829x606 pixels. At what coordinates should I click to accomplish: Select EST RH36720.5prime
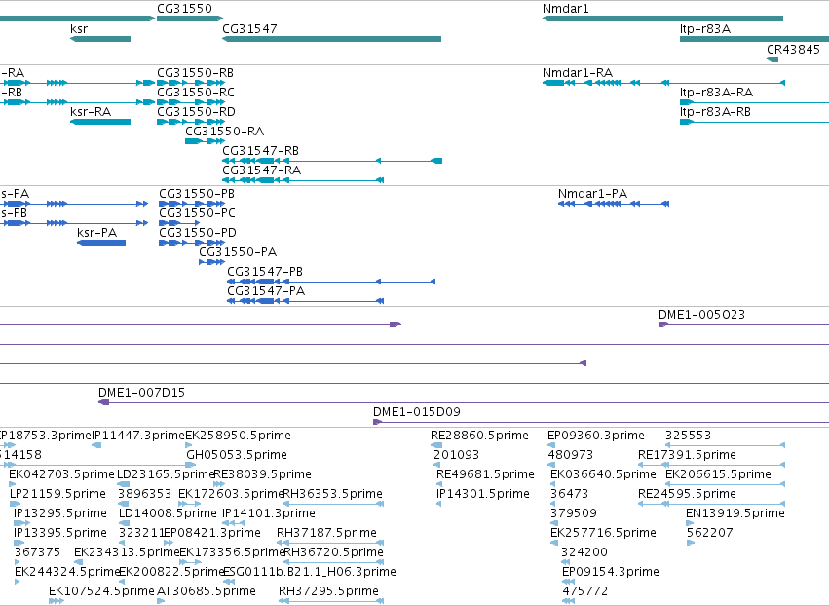tap(333, 552)
